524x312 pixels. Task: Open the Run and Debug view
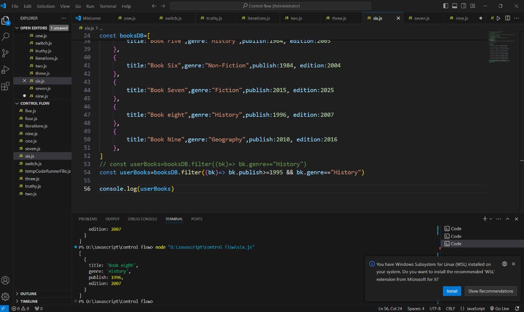pos(6,69)
